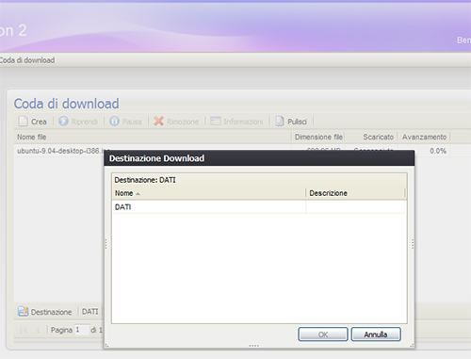Click the Pausa pause icon

point(114,122)
